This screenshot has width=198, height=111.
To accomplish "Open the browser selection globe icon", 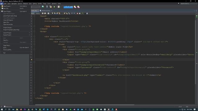I will [43, 7].
